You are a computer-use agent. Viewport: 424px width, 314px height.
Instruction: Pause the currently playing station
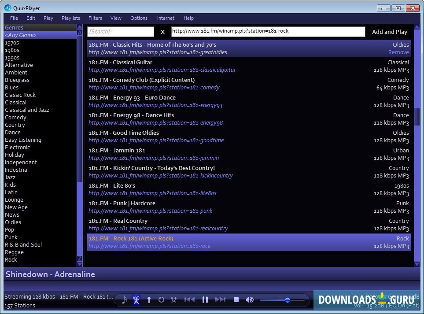[x=205, y=299]
